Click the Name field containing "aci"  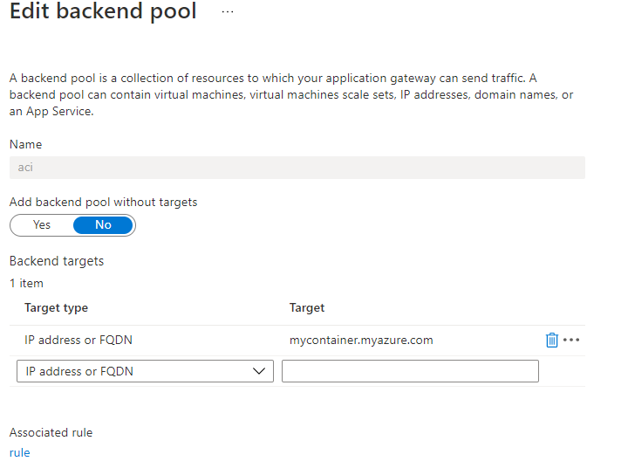[x=297, y=168]
